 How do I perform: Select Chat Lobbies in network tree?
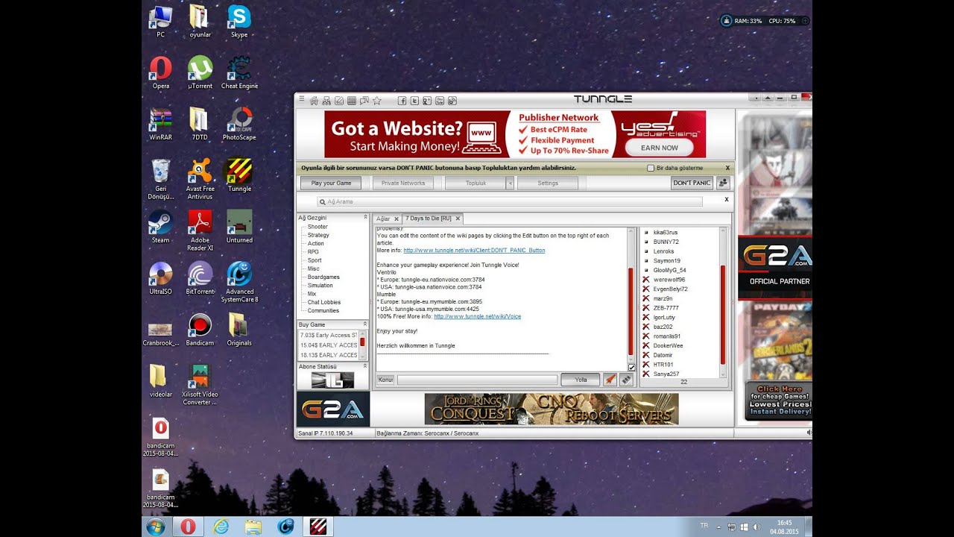pos(323,302)
